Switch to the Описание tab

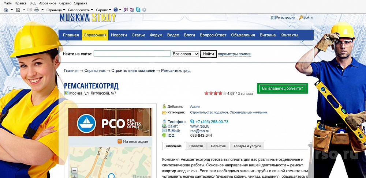173,146
